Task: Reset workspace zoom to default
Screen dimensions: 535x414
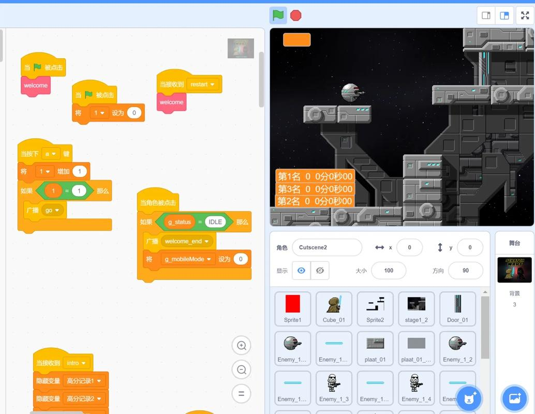Action: coord(242,393)
